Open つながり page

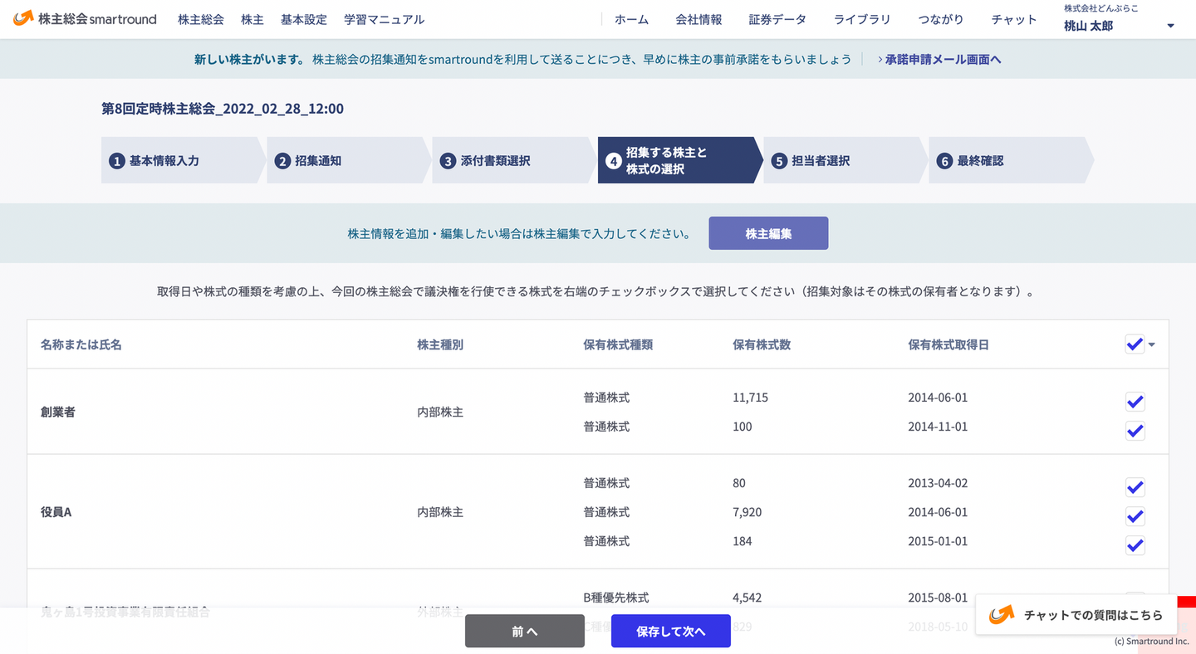pyautogui.click(x=941, y=19)
